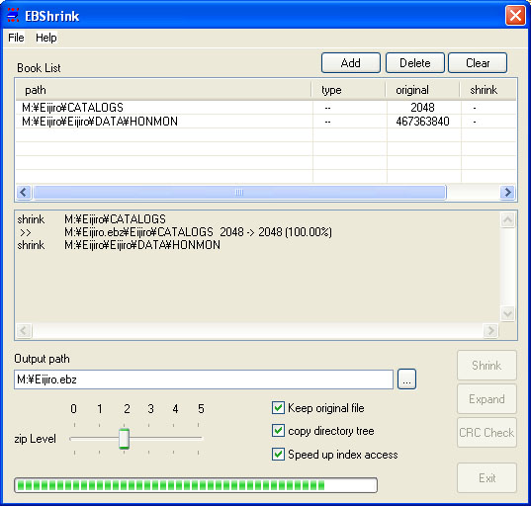Viewport: 531px width, 506px height.
Task: Click the Delete button
Action: pos(415,63)
